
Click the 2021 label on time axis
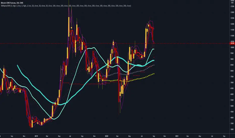coord(177,136)
